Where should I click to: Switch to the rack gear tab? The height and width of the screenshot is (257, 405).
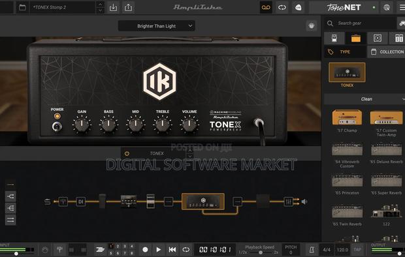tap(398, 38)
